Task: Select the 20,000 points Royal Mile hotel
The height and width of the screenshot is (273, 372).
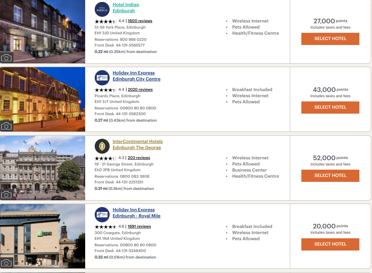Action: click(330, 244)
